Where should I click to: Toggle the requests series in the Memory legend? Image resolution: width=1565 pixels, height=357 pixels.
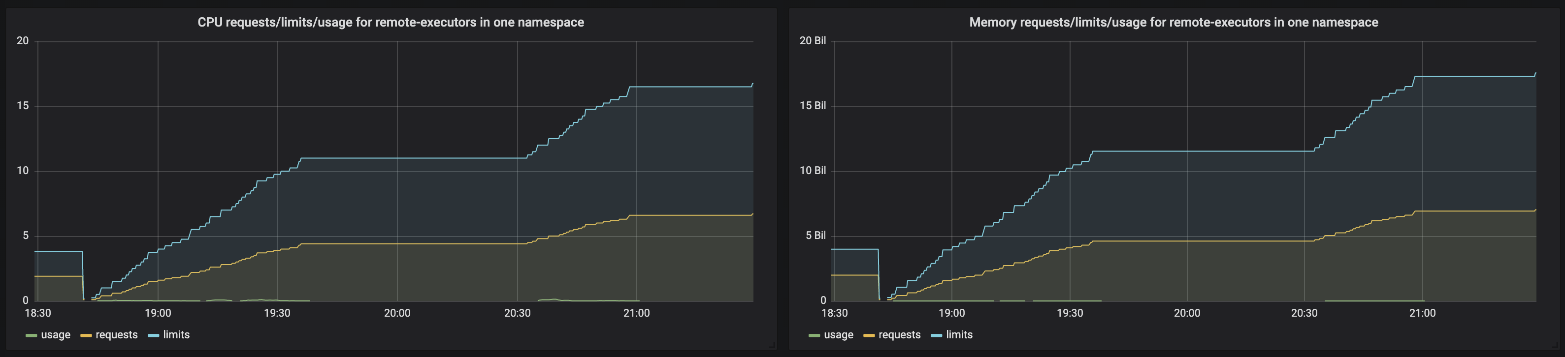point(899,334)
